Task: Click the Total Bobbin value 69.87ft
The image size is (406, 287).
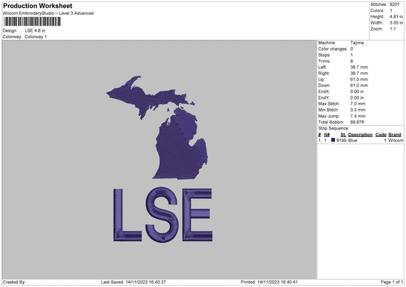Action: pos(357,122)
